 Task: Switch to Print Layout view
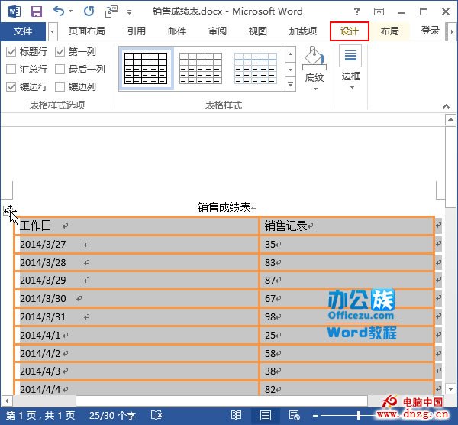[x=265, y=415]
